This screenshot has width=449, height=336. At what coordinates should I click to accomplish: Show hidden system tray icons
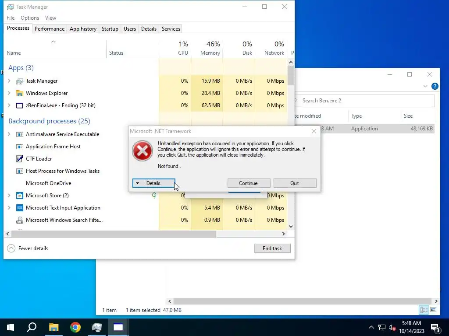371,327
